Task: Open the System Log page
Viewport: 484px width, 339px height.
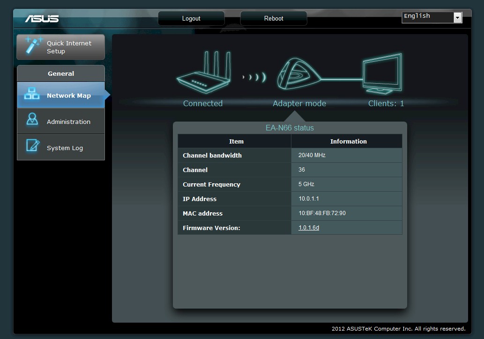Action: 61,147
